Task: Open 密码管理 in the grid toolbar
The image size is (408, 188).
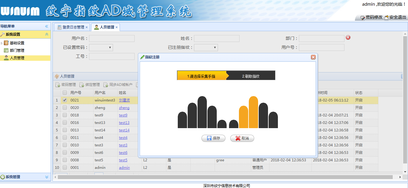Action: (66, 85)
